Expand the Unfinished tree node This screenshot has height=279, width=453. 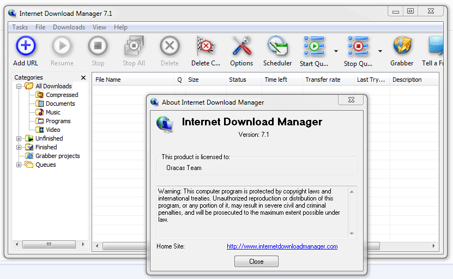(x=19, y=138)
